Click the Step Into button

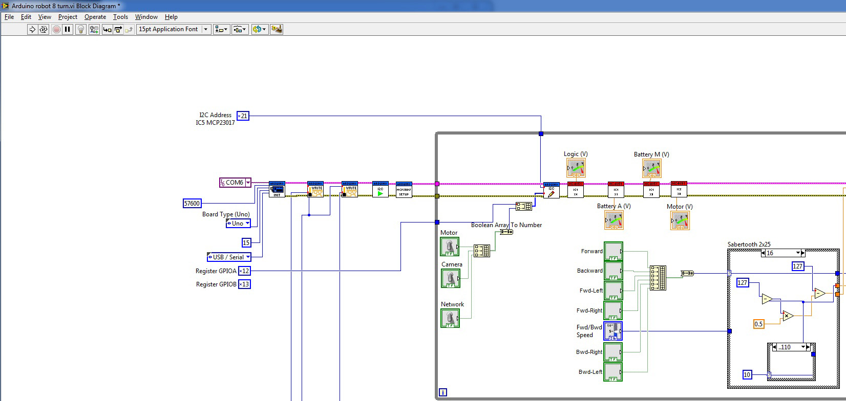tap(107, 29)
